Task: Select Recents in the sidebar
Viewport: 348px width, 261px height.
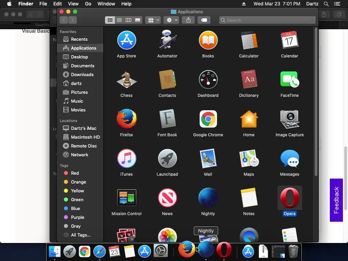Action: click(80, 39)
